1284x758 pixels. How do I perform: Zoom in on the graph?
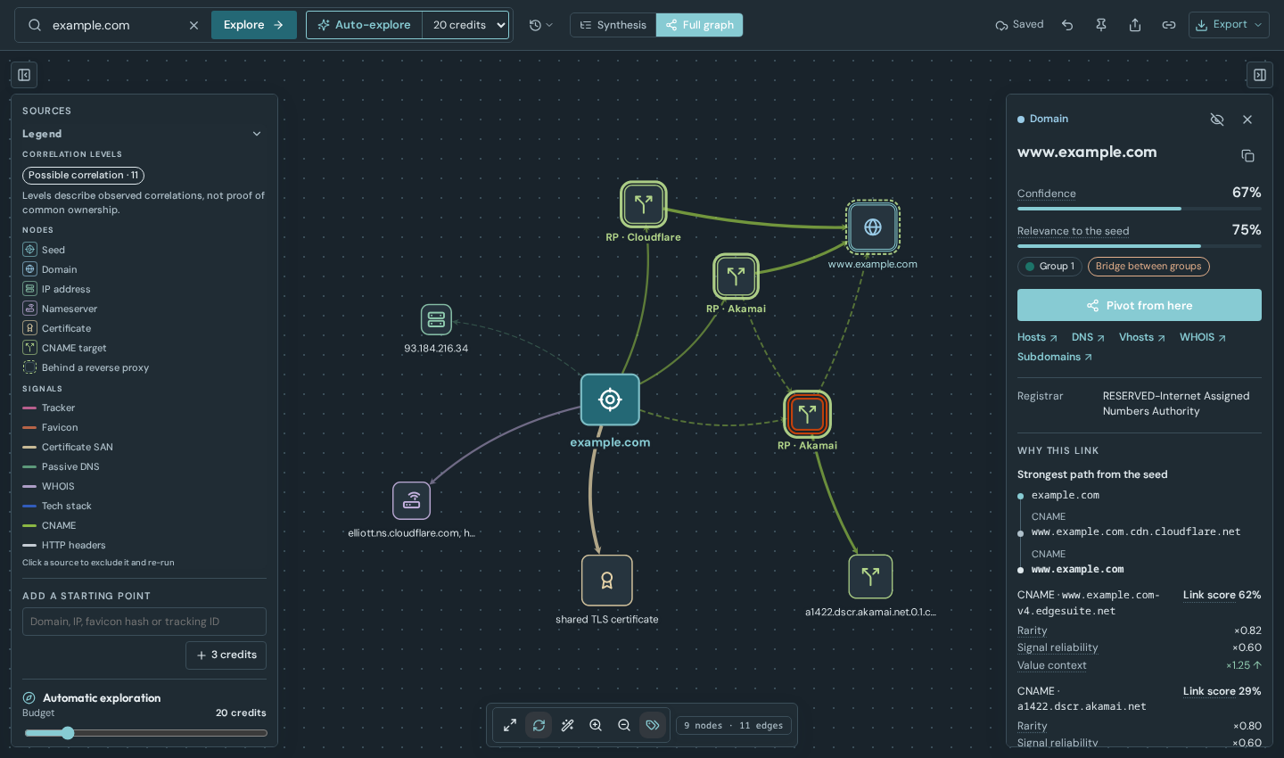point(596,725)
